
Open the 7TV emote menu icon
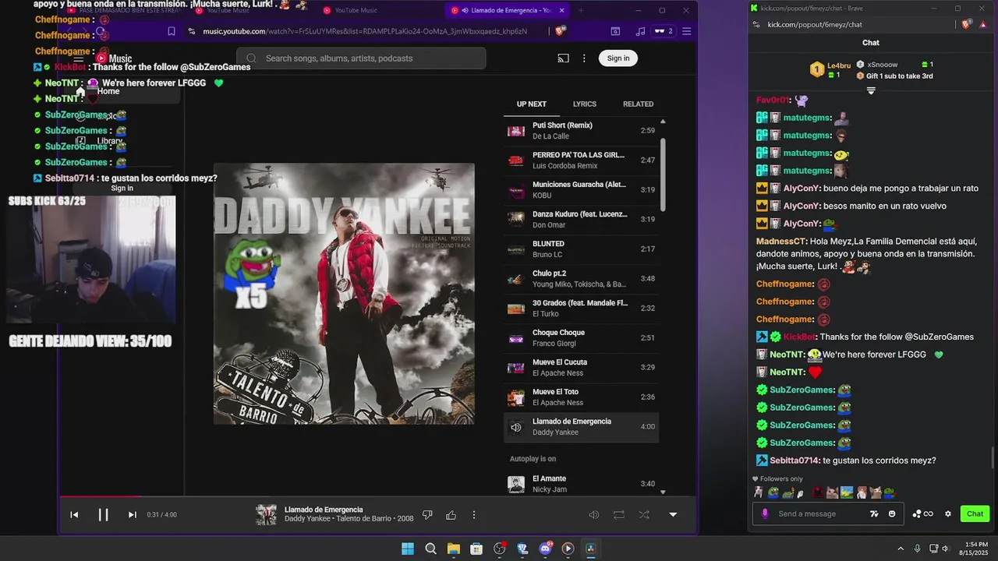click(874, 513)
